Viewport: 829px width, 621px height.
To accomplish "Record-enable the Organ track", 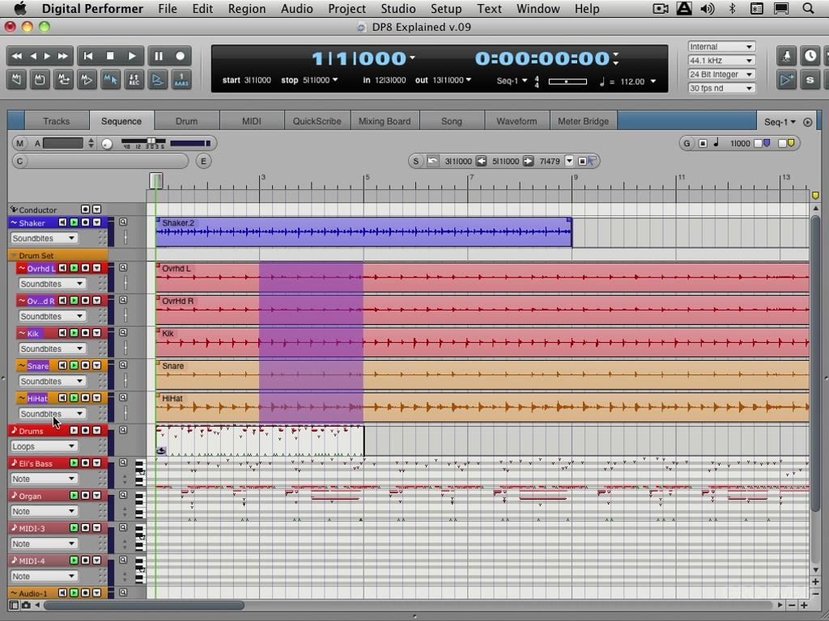I will click(85, 496).
